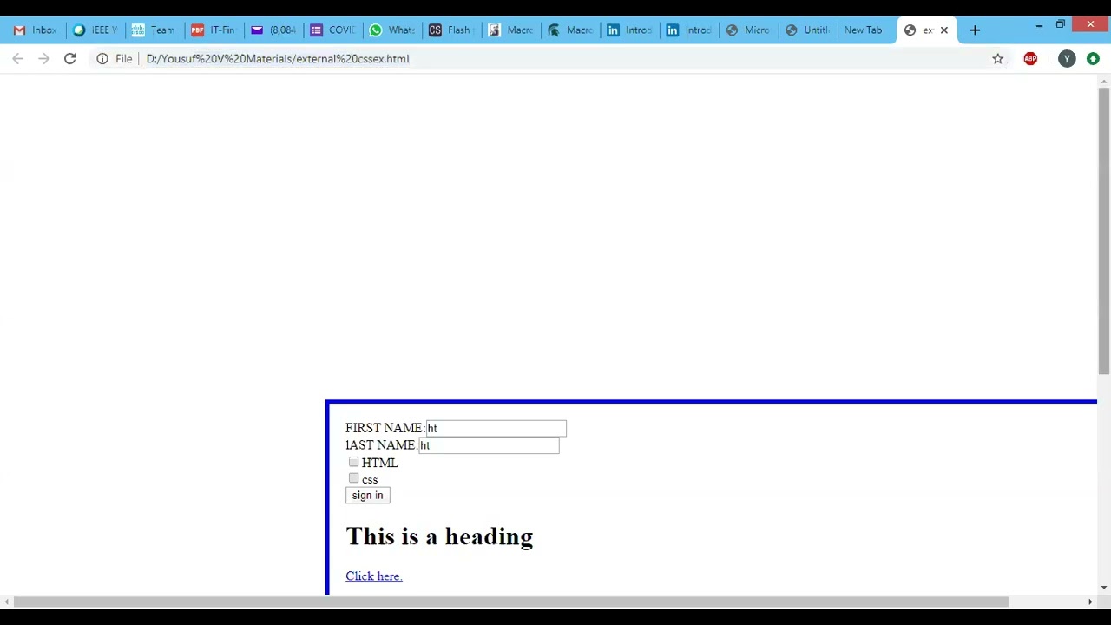1111x625 pixels.
Task: Click the horizontal scrollbar thumb
Action: click(510, 602)
